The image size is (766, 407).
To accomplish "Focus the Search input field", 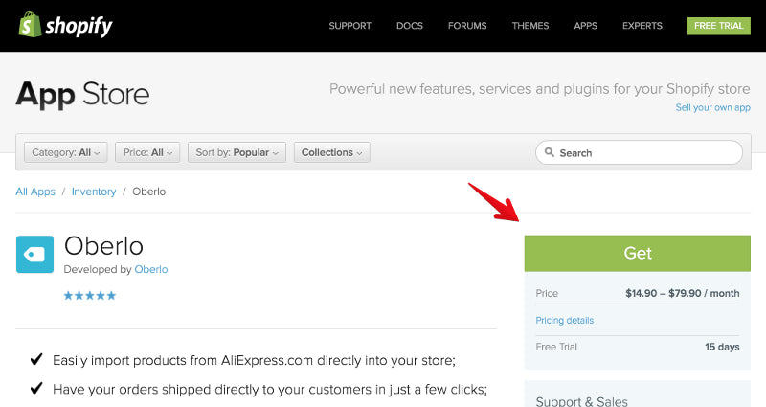I will click(x=639, y=152).
